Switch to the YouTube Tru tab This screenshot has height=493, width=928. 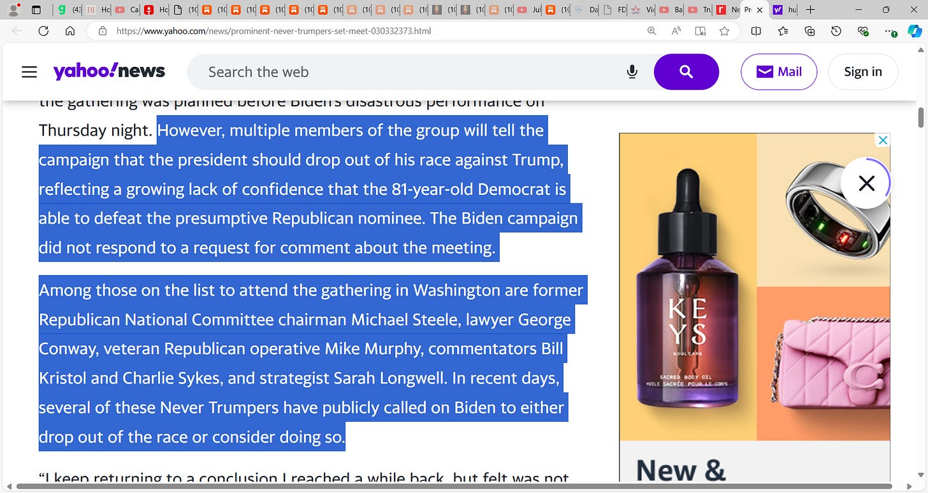point(700,10)
